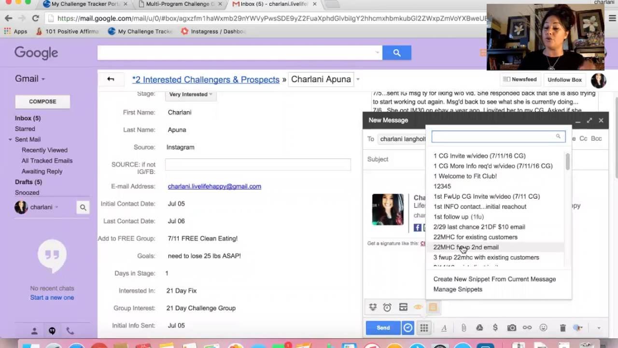Open the Hangouts phone calls icon

[x=70, y=331]
